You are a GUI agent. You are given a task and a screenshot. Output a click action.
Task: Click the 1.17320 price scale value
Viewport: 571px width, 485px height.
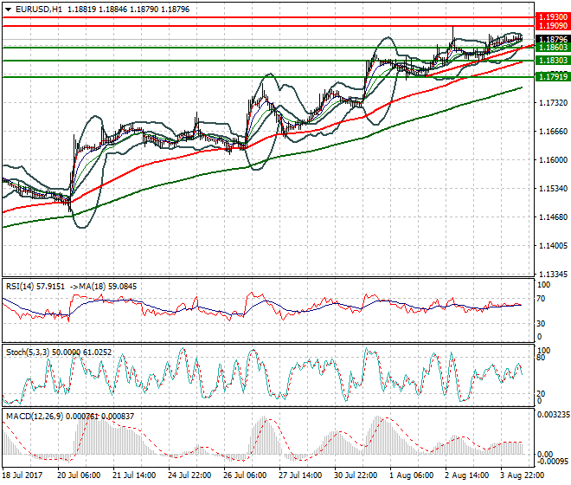[553, 103]
